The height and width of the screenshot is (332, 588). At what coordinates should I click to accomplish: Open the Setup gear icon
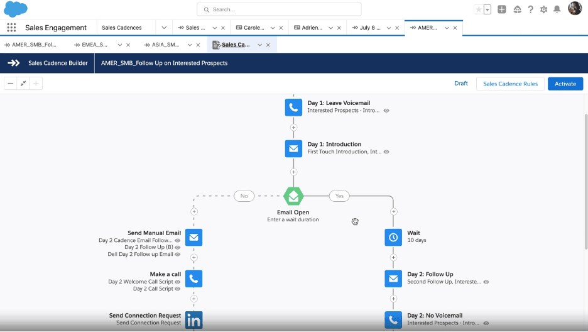[543, 9]
